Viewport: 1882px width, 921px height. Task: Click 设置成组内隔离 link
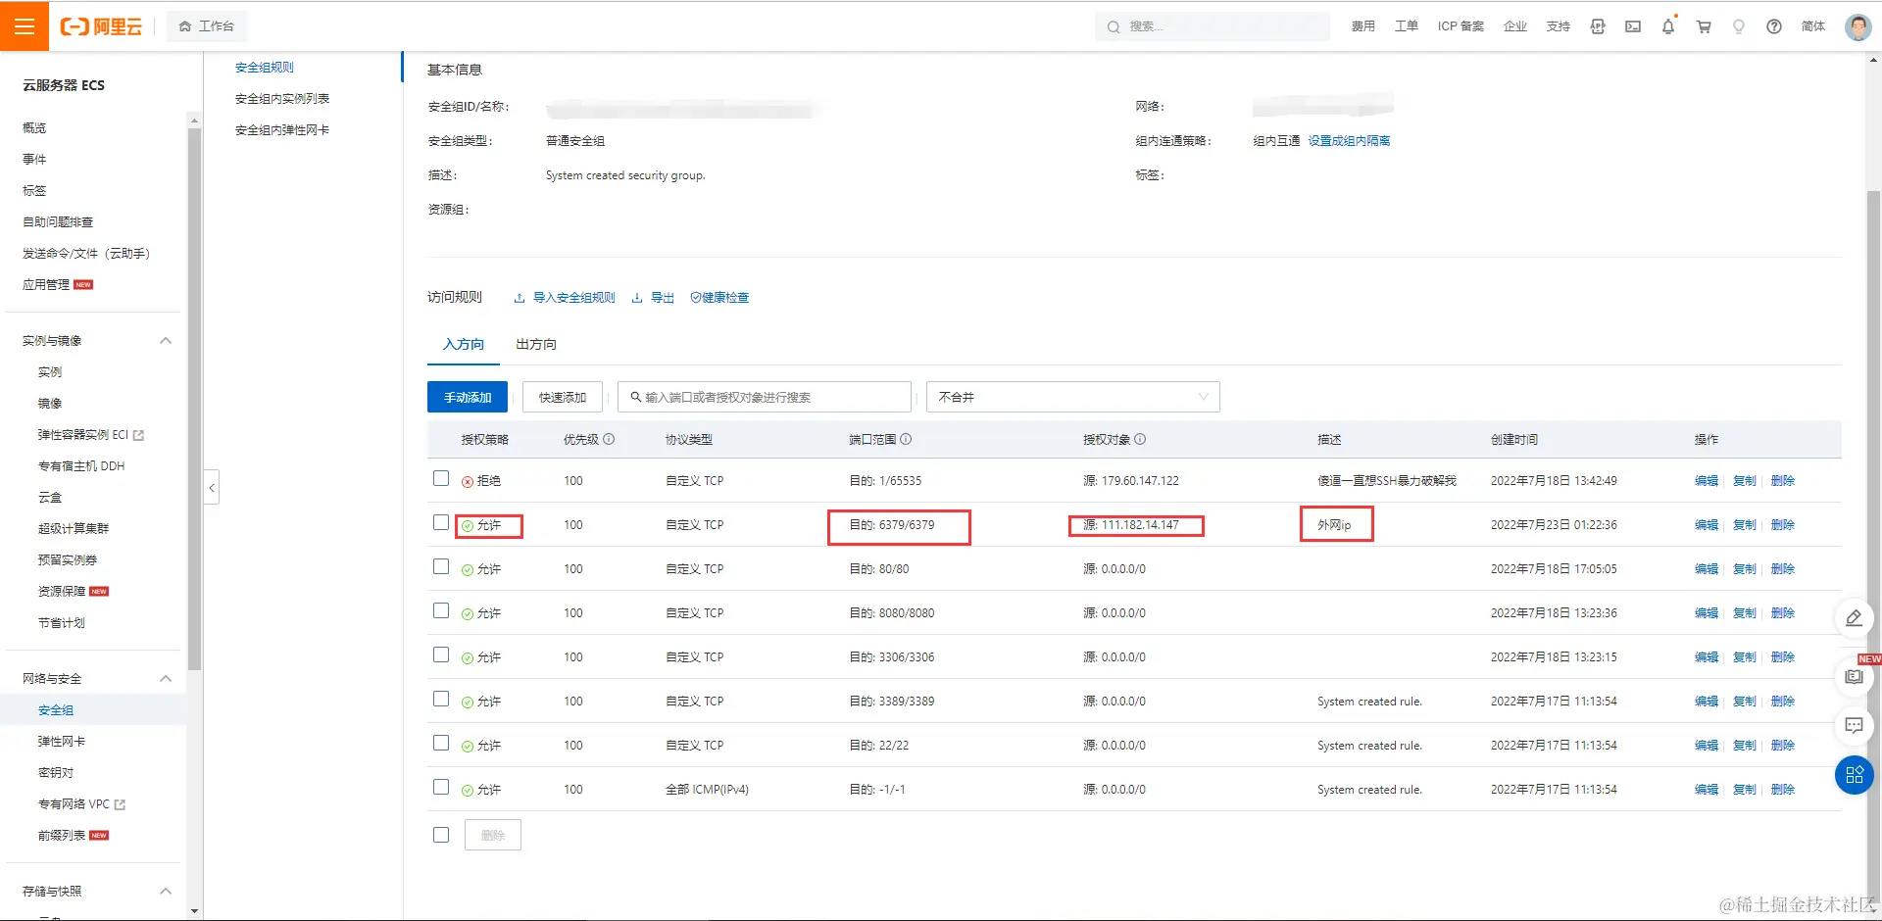pos(1349,141)
